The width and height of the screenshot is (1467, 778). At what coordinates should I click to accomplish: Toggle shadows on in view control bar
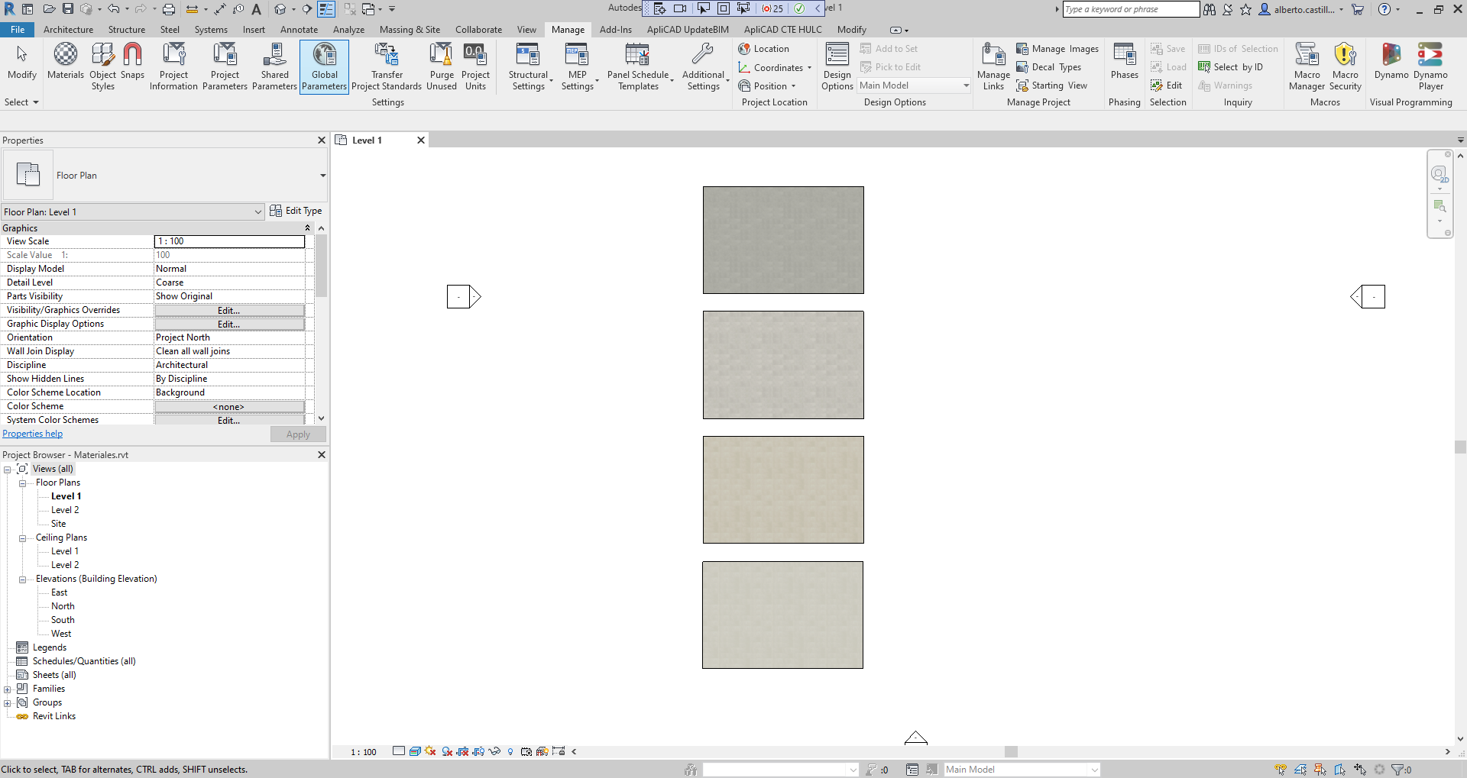(x=446, y=751)
